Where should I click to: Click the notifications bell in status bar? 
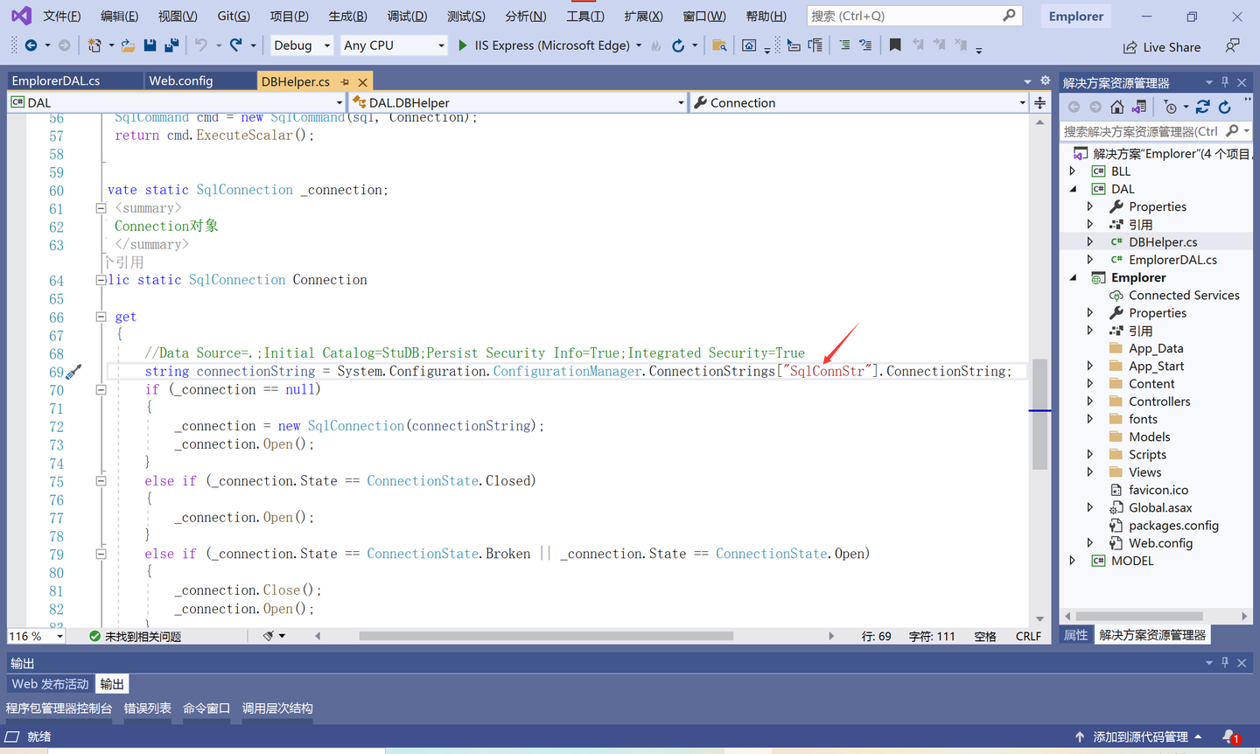coord(1230,737)
